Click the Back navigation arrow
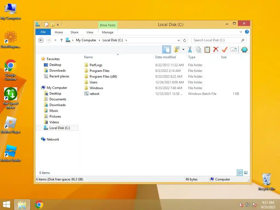The width and height of the screenshot is (280, 210). coord(41,40)
